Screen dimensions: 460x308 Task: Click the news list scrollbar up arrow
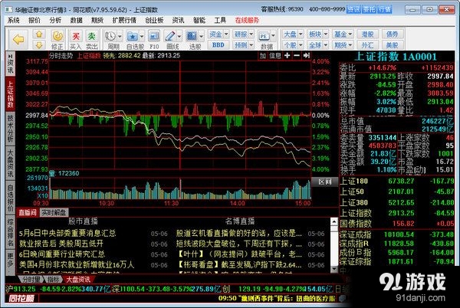pyautogui.click(x=334, y=221)
